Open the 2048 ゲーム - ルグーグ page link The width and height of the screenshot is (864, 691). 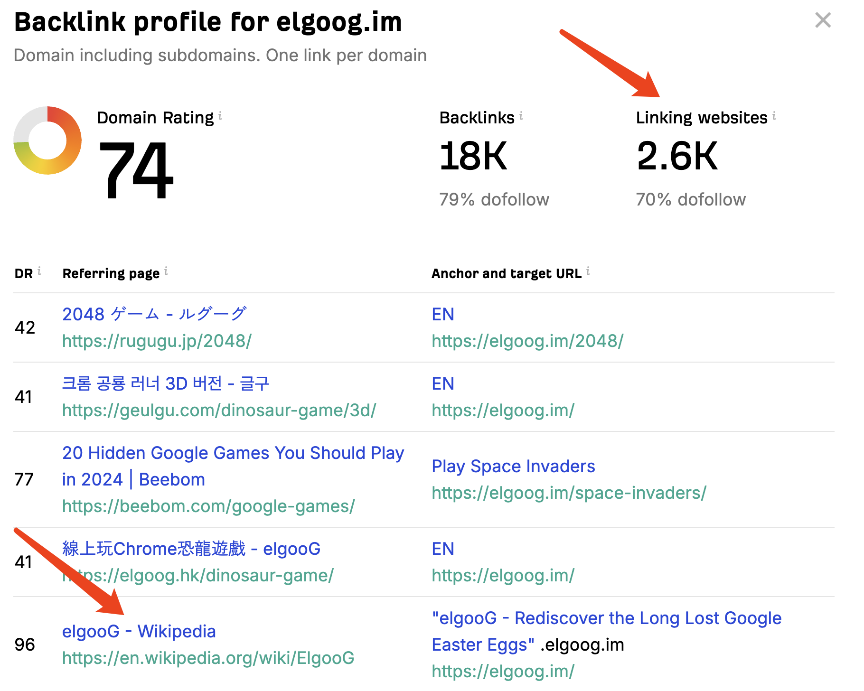154,314
